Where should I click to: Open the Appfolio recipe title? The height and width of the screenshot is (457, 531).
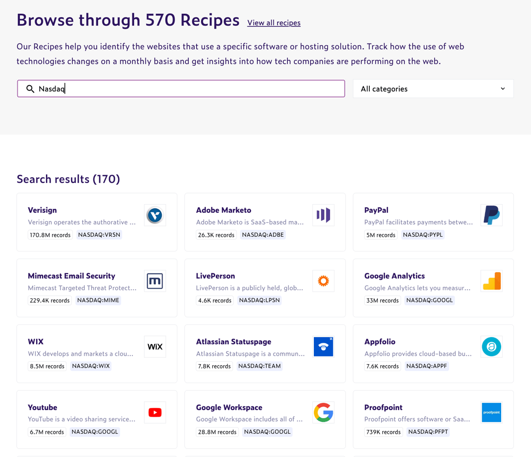click(380, 341)
